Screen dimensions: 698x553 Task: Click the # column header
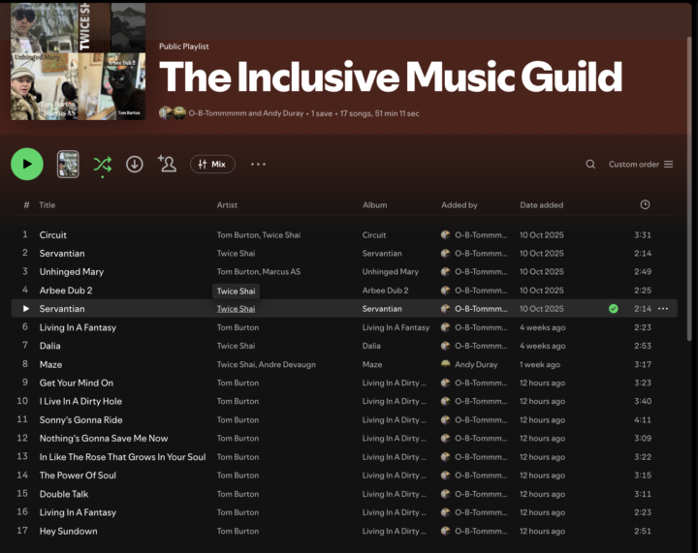[26, 205]
